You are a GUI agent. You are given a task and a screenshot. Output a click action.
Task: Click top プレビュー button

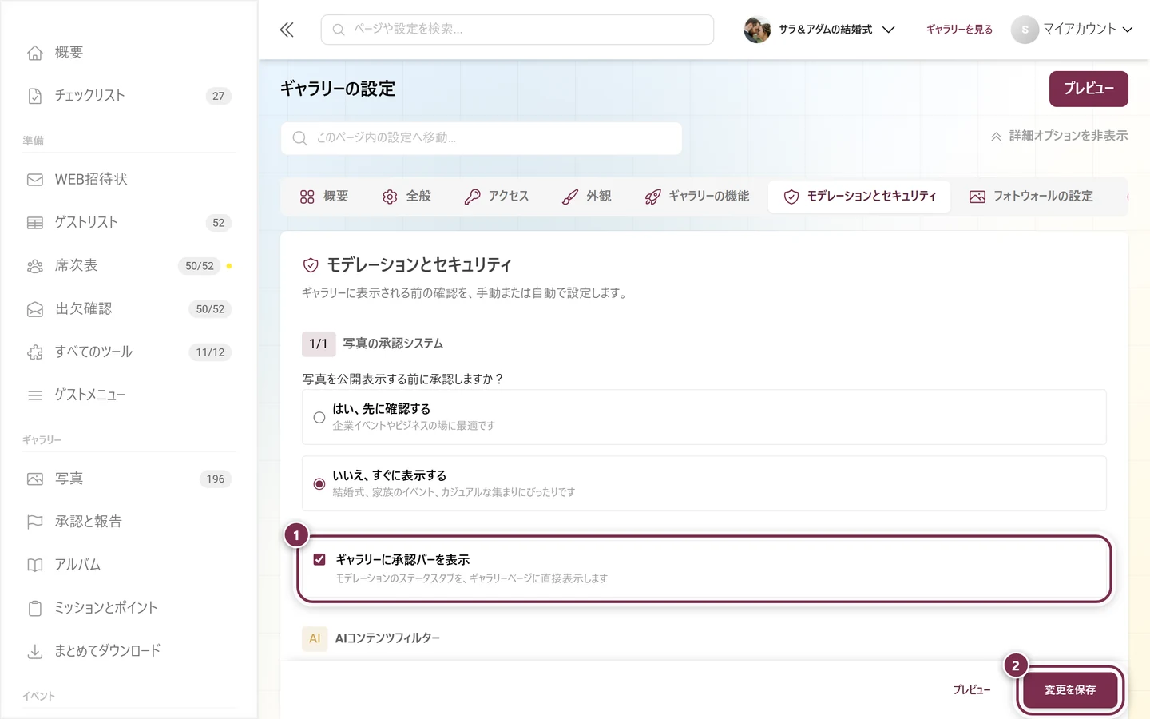tap(1089, 89)
